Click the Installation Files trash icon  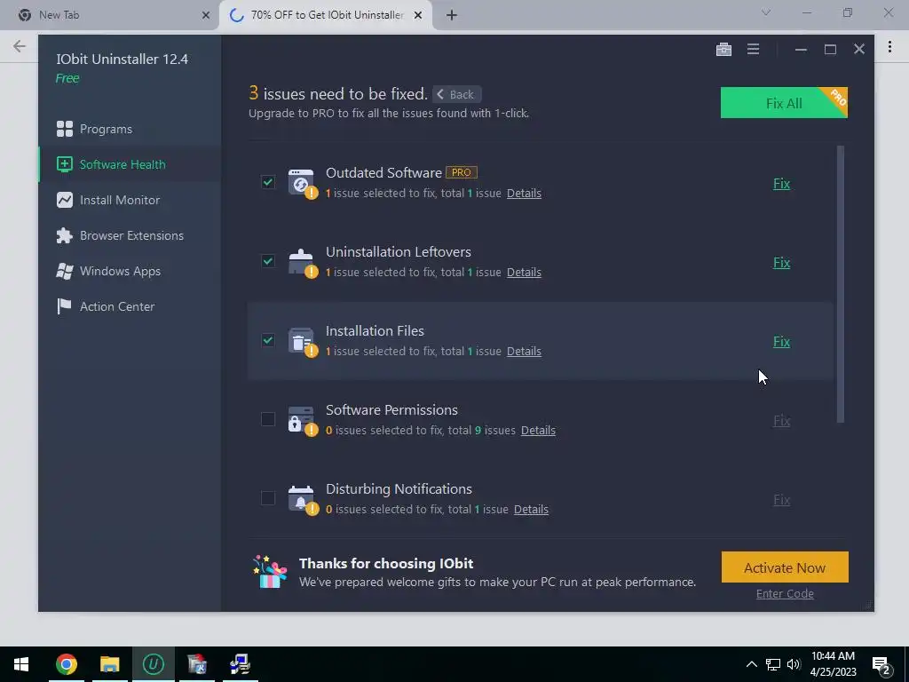[302, 342]
